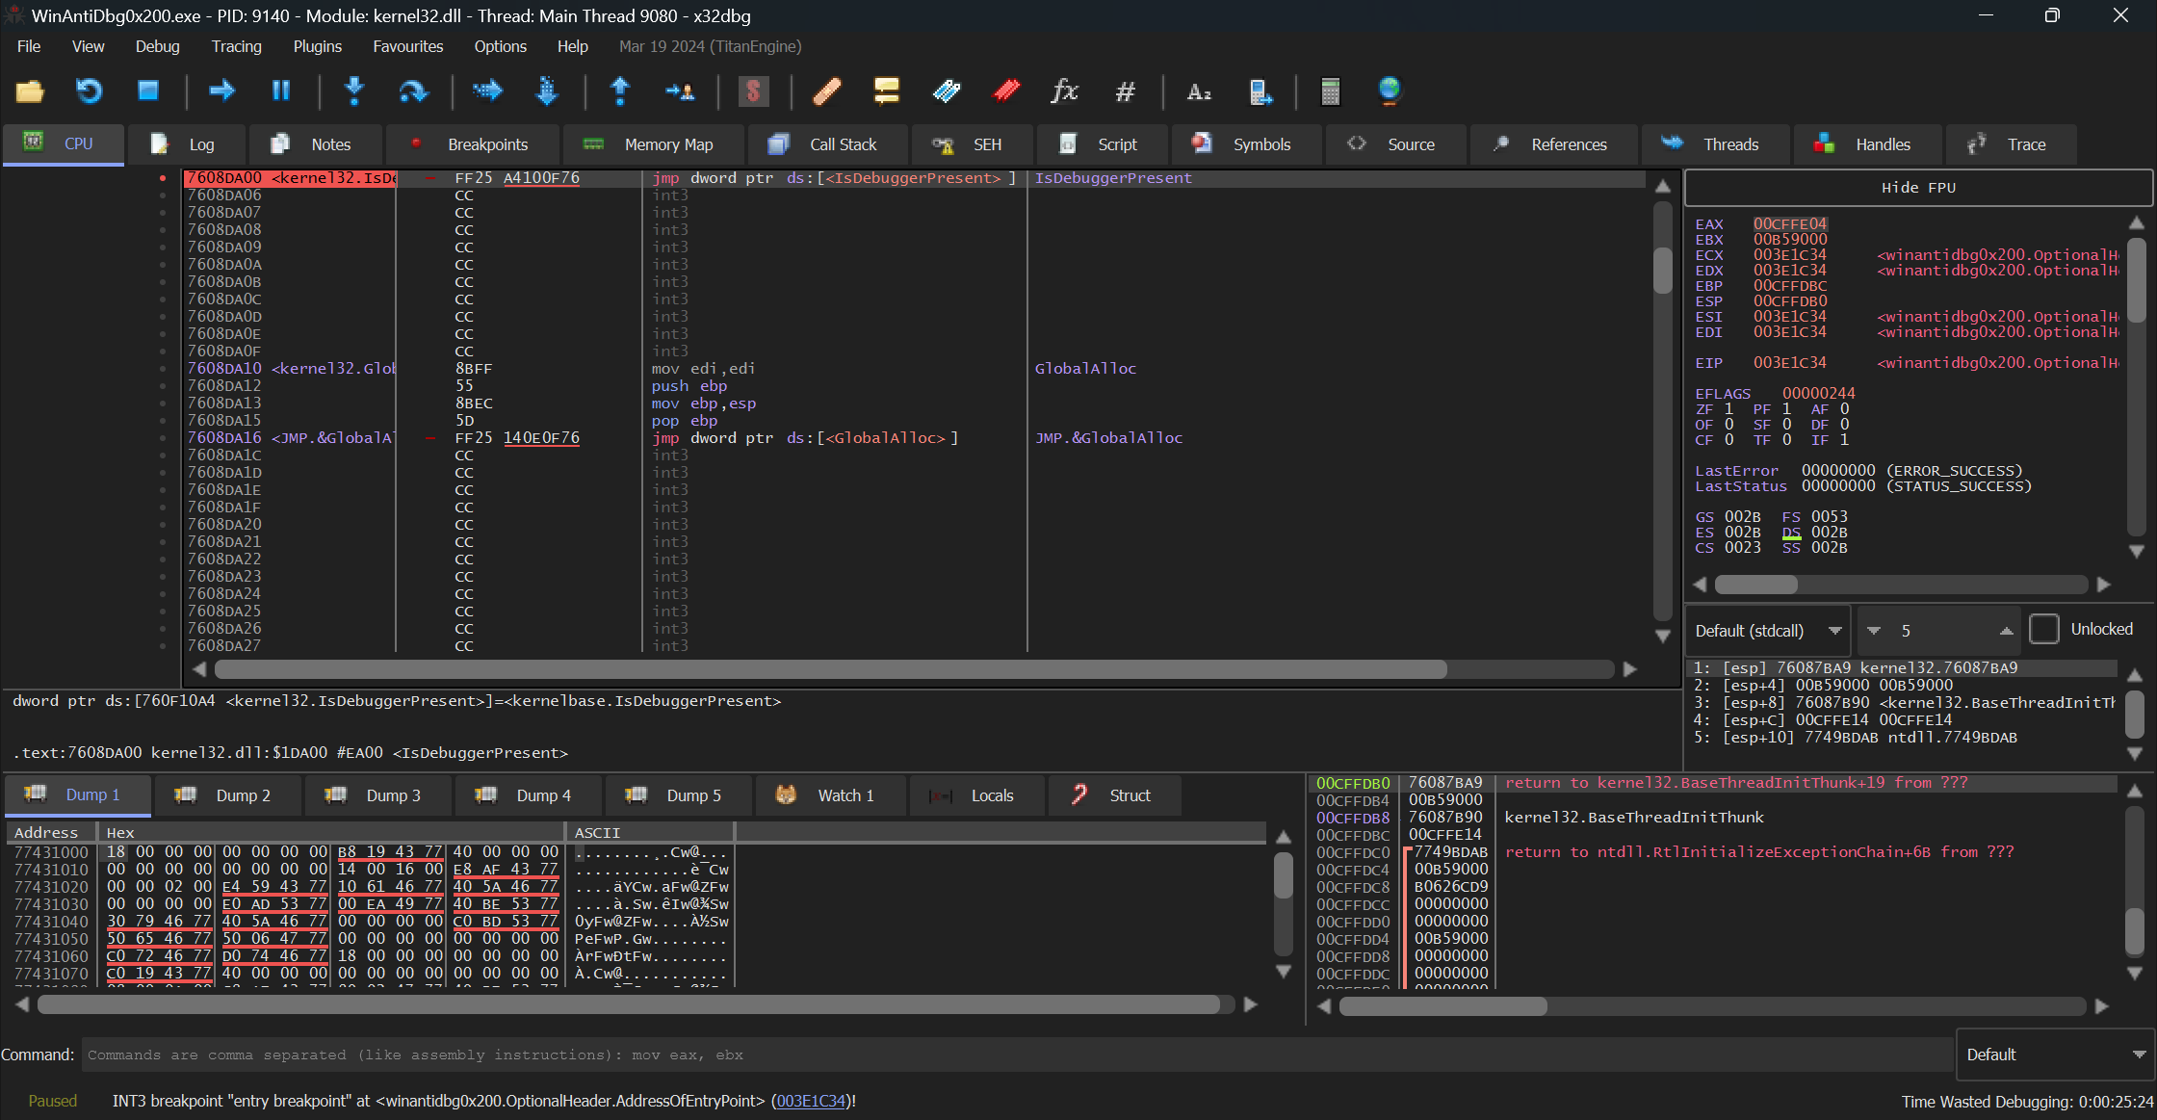Open the calculator icon
2157x1120 pixels.
click(x=1331, y=91)
